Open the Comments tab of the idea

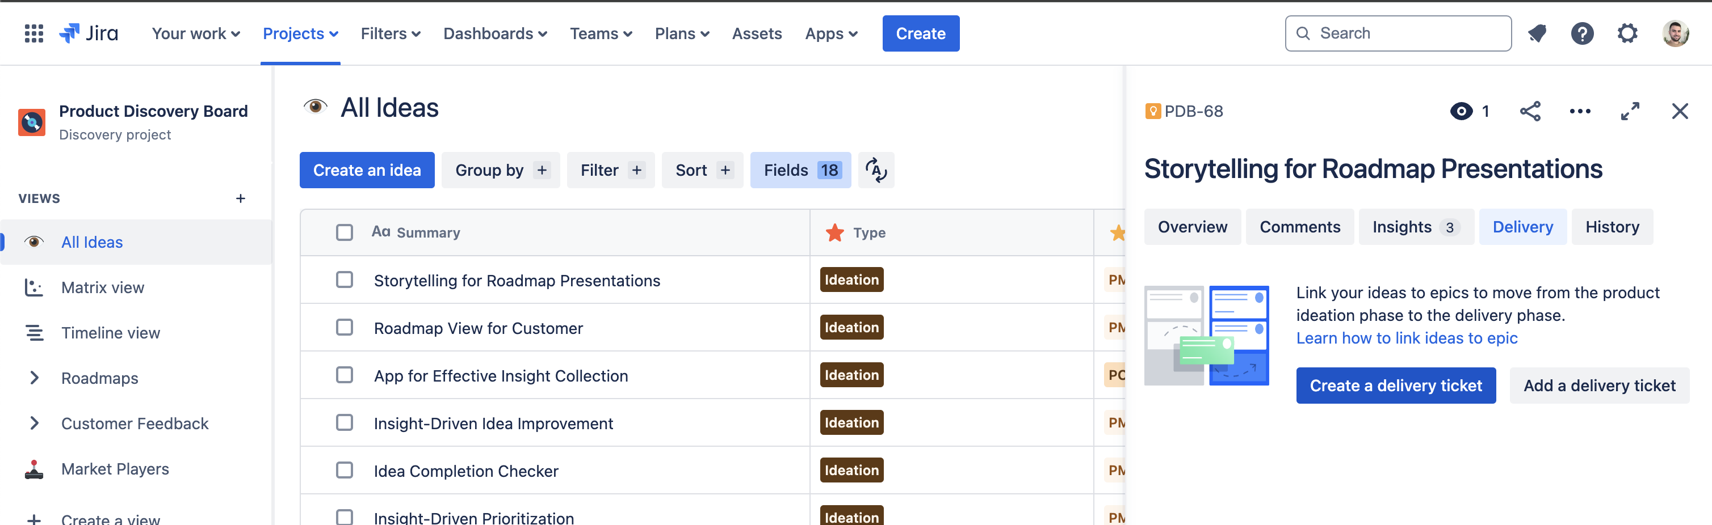(1299, 226)
